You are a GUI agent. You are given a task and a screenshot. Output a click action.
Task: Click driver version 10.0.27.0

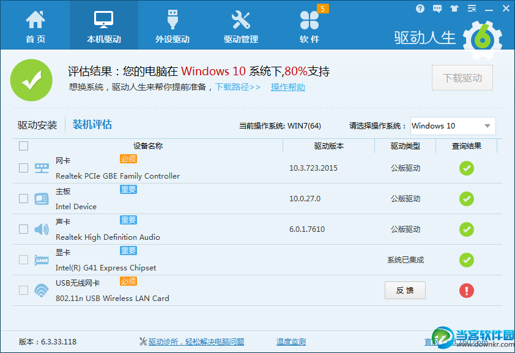[305, 199]
